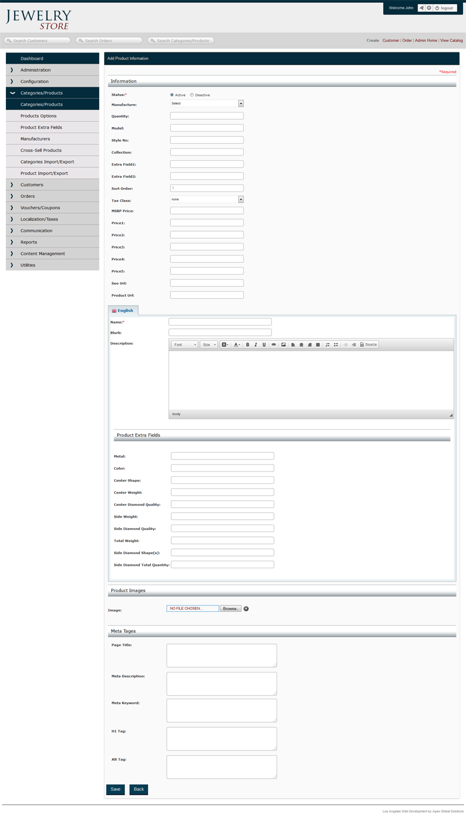Image resolution: width=466 pixels, height=818 pixels.
Task: Expand the Communication sidebar section
Action: pyautogui.click(x=52, y=231)
